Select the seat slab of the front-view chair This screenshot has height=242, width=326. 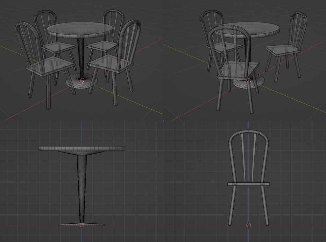[x=249, y=184]
